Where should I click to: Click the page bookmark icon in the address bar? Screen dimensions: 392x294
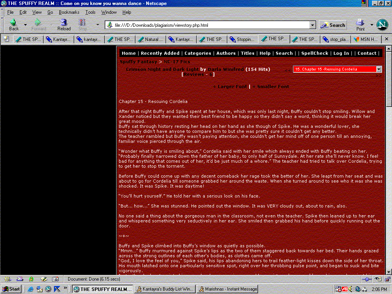click(x=109, y=25)
